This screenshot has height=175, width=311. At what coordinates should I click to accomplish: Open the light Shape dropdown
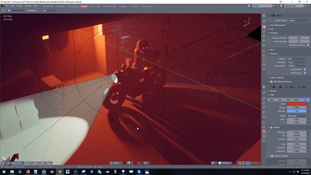(297, 116)
